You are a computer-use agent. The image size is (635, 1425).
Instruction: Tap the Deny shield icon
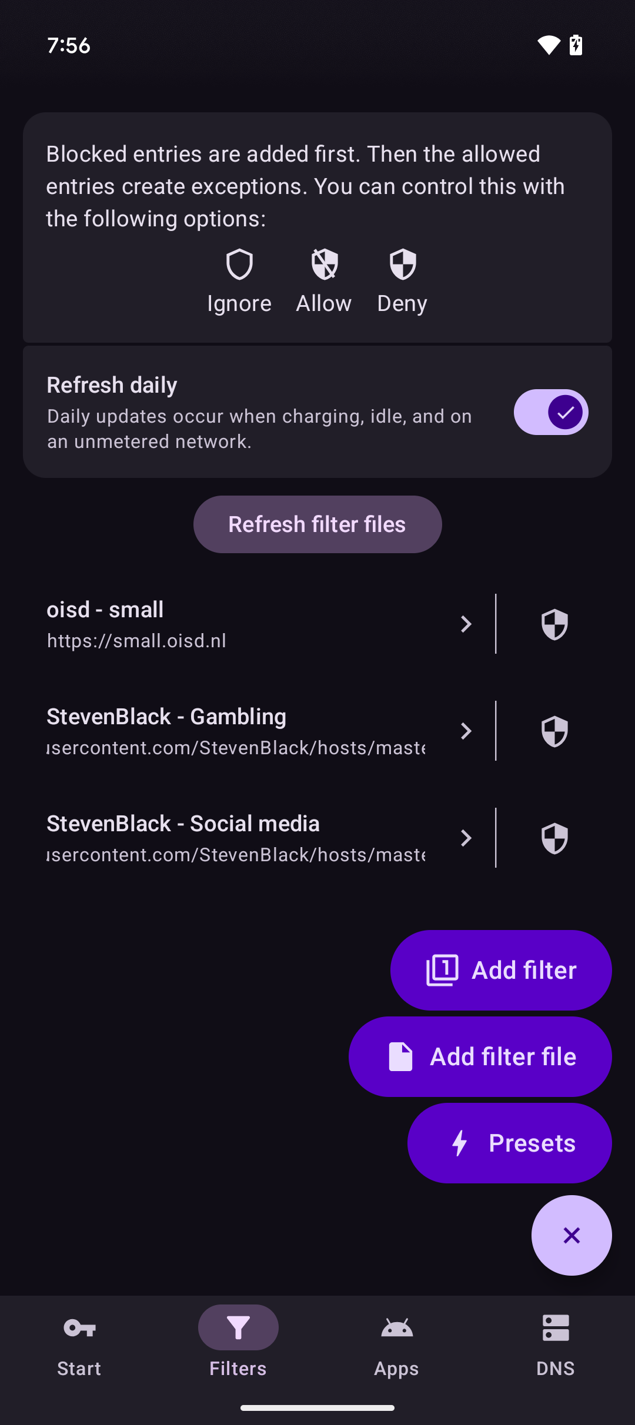403,265
